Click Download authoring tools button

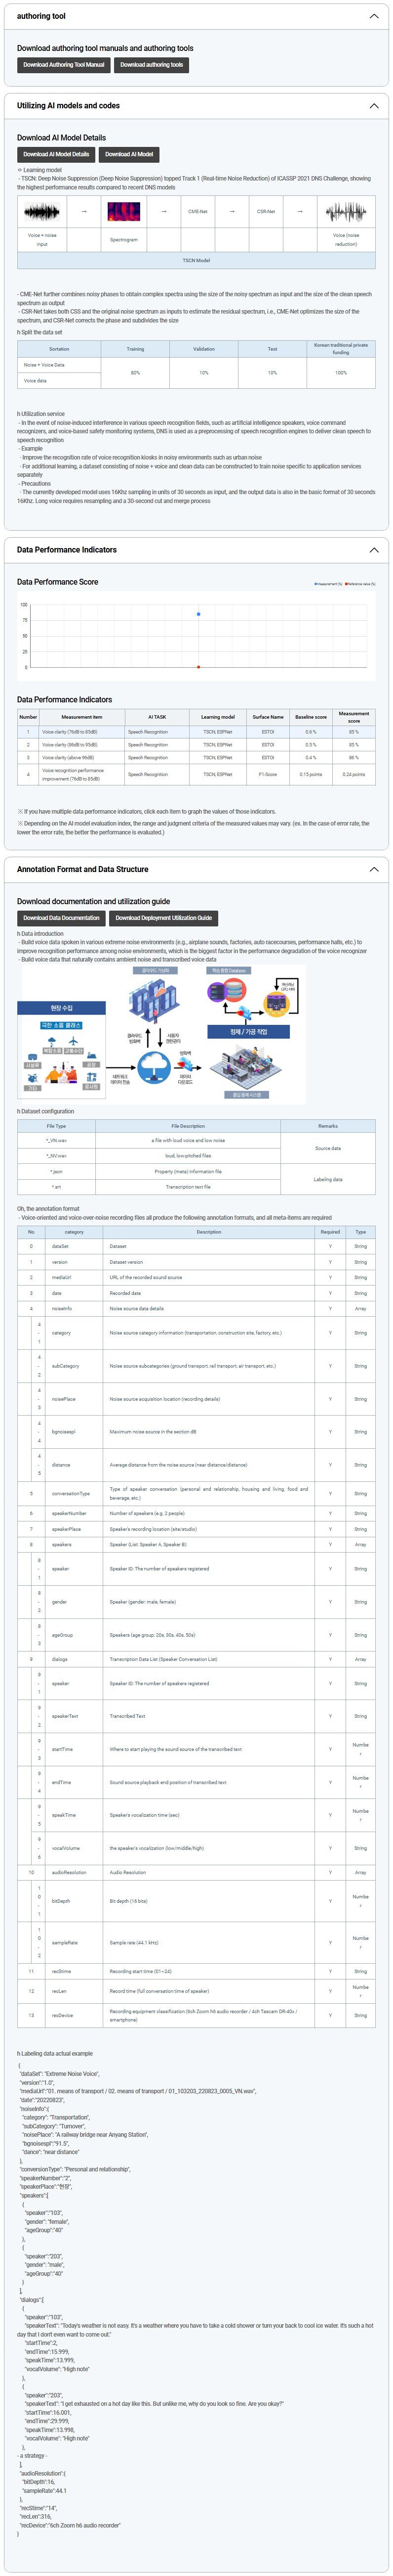pyautogui.click(x=152, y=65)
